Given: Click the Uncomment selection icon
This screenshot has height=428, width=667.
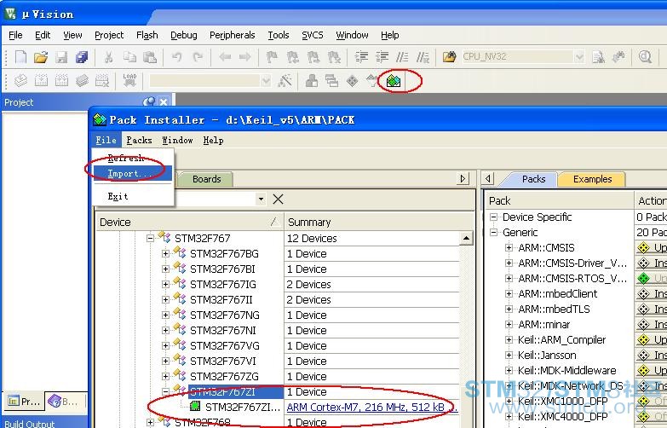Looking at the screenshot, I should click(423, 56).
